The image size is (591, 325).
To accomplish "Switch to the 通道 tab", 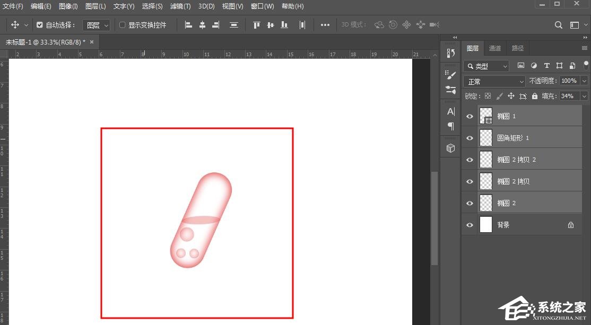I will (494, 48).
